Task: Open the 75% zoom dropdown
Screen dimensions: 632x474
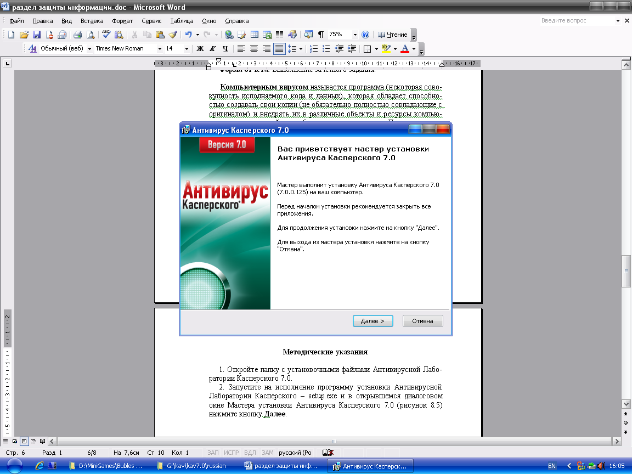Action: pyautogui.click(x=355, y=35)
